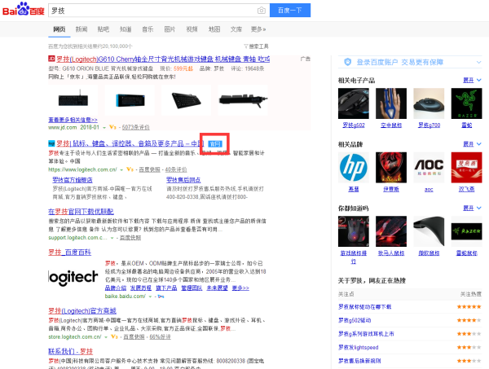
Task: Click Razer 雷蛇 logo thumbnail
Action: tap(466, 103)
